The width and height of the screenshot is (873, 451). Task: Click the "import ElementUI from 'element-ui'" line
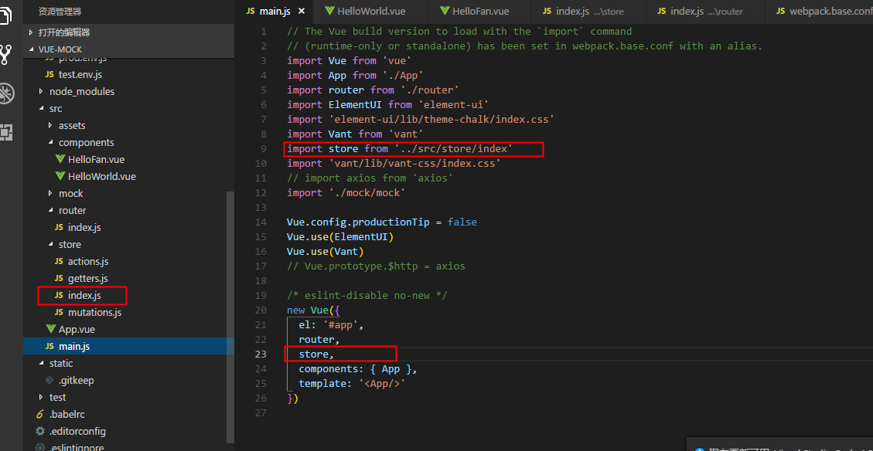[x=388, y=104]
